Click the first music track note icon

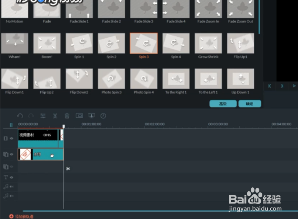6,187
